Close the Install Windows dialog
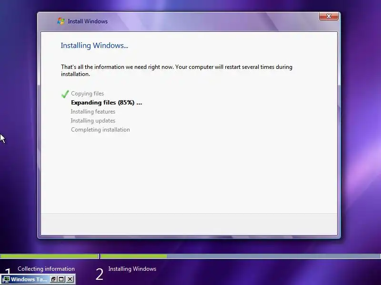Image resolution: width=381 pixels, height=285 pixels. (x=329, y=16)
